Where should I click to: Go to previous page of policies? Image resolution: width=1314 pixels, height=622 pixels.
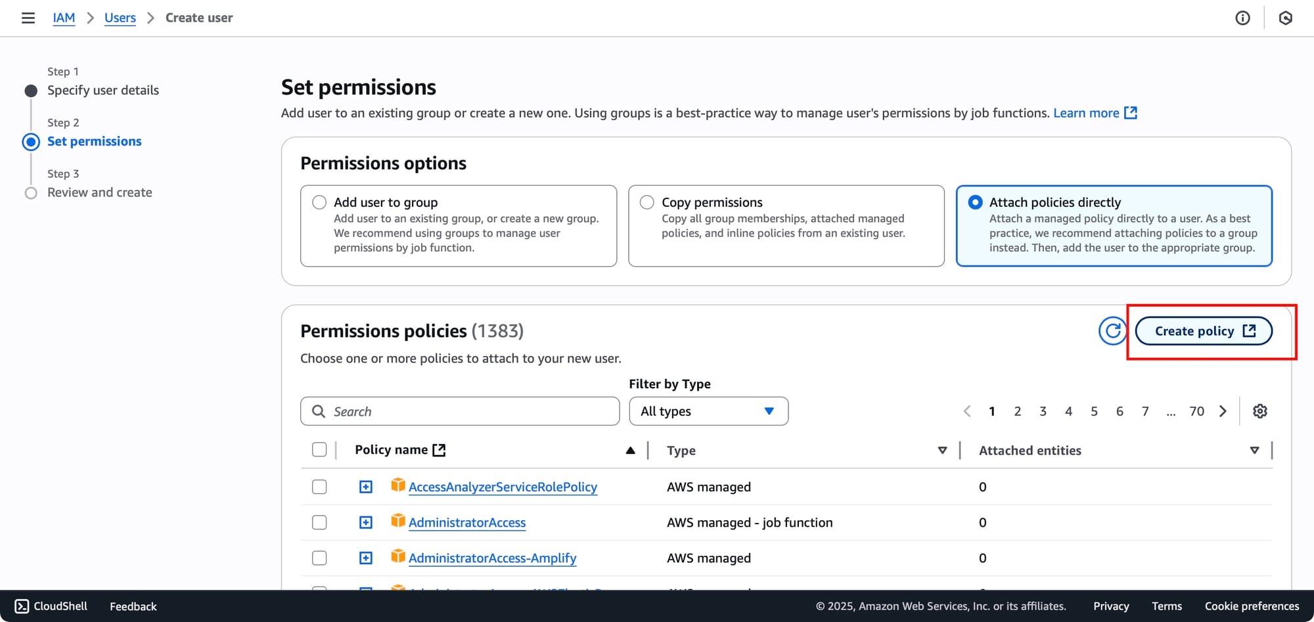click(x=967, y=411)
